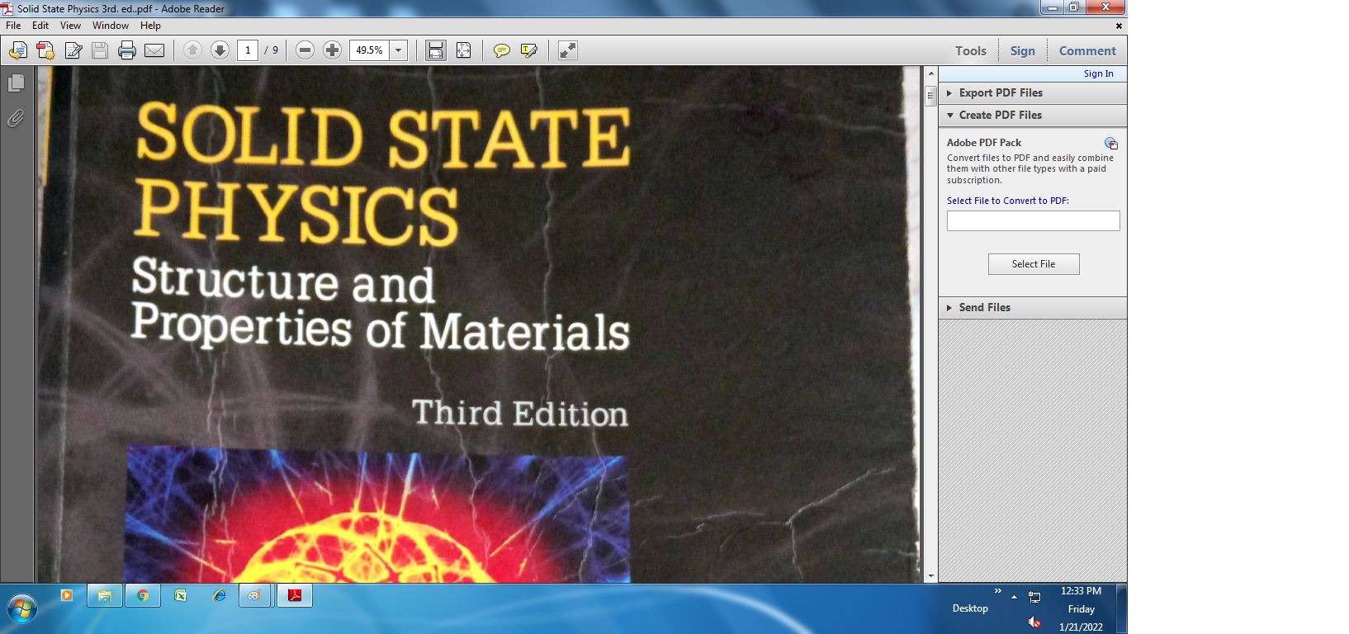This screenshot has height=634, width=1349.
Task: Send the file by email envelope icon
Action: (154, 50)
